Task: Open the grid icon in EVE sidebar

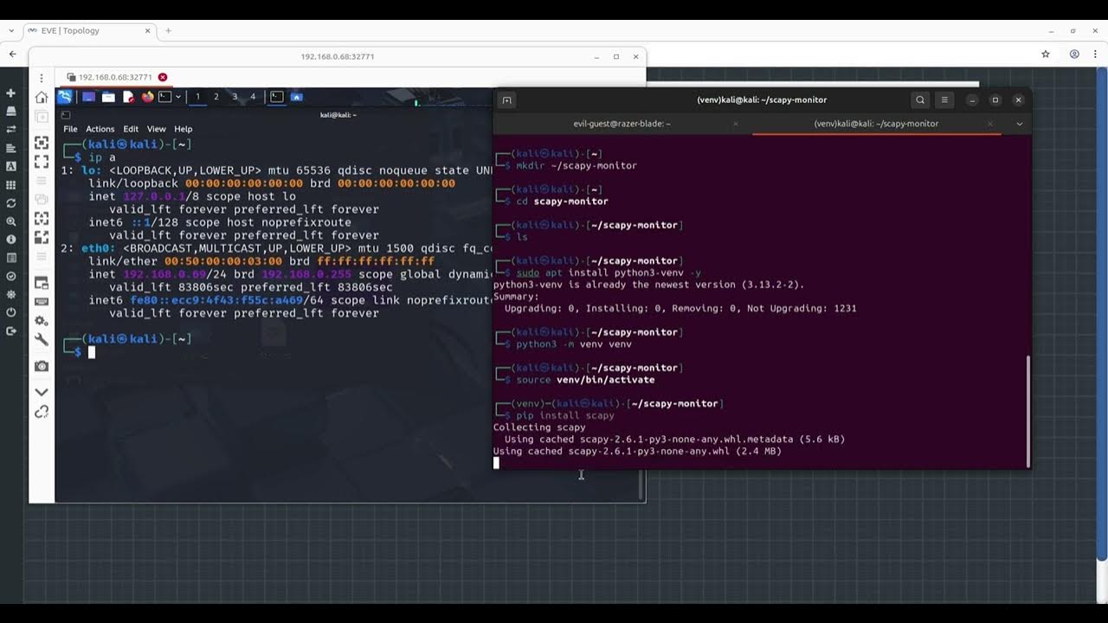Action: click(11, 185)
